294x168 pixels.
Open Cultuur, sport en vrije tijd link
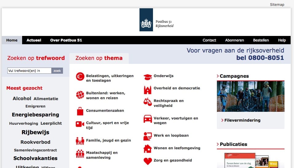point(108,125)
